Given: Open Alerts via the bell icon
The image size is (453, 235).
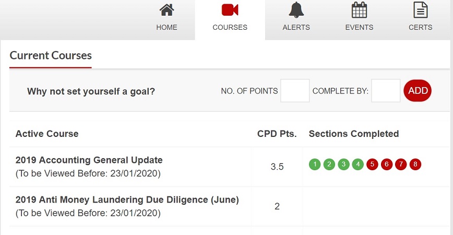Looking at the screenshot, I should [296, 10].
